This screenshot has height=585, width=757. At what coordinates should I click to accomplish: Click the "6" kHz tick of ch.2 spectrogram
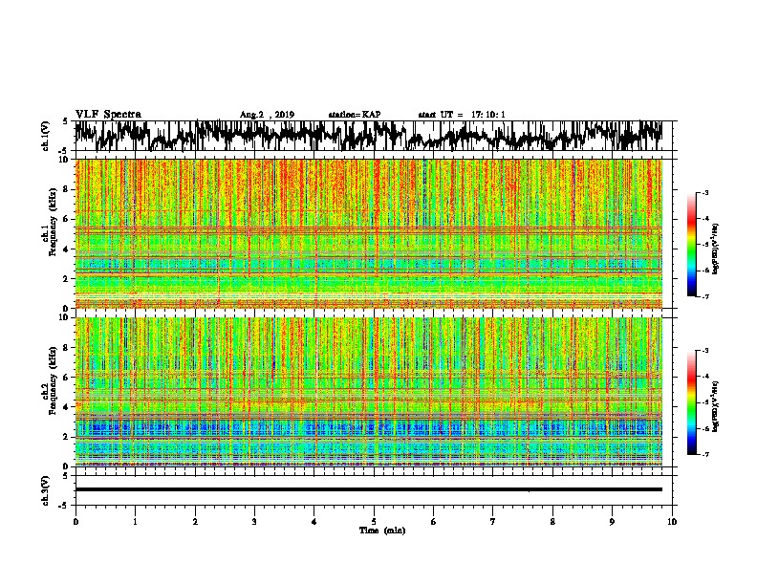tap(67, 377)
